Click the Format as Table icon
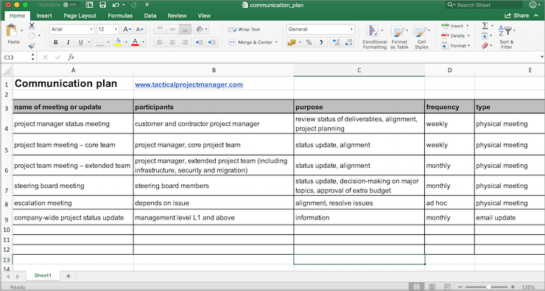 pyautogui.click(x=399, y=37)
